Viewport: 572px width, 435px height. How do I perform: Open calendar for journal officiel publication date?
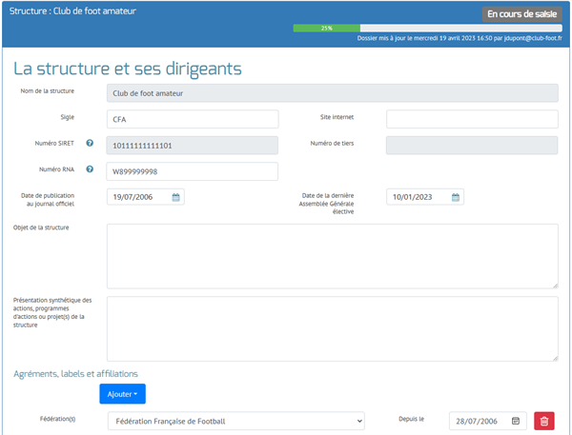pos(176,197)
